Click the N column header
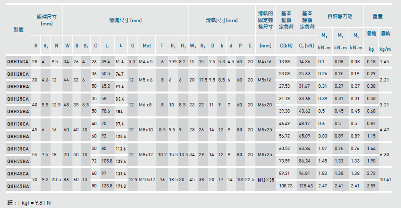This screenshot has height=208, width=401. [57, 46]
